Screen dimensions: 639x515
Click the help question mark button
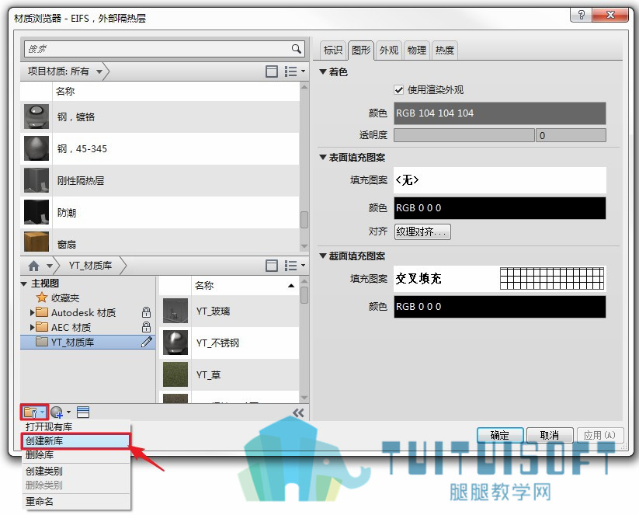(x=581, y=15)
